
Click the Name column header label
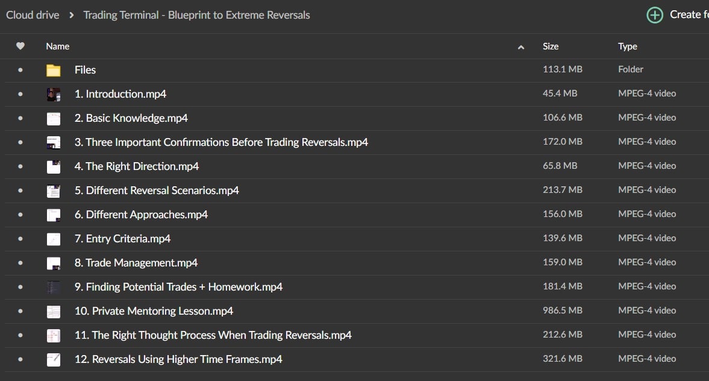click(58, 46)
